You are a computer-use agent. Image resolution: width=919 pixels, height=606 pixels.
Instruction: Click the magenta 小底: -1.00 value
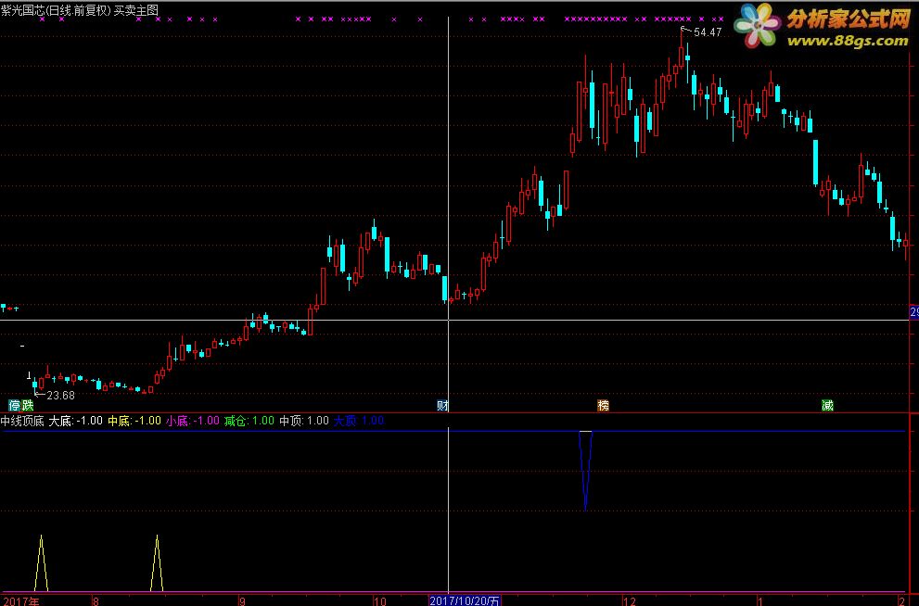tap(192, 421)
